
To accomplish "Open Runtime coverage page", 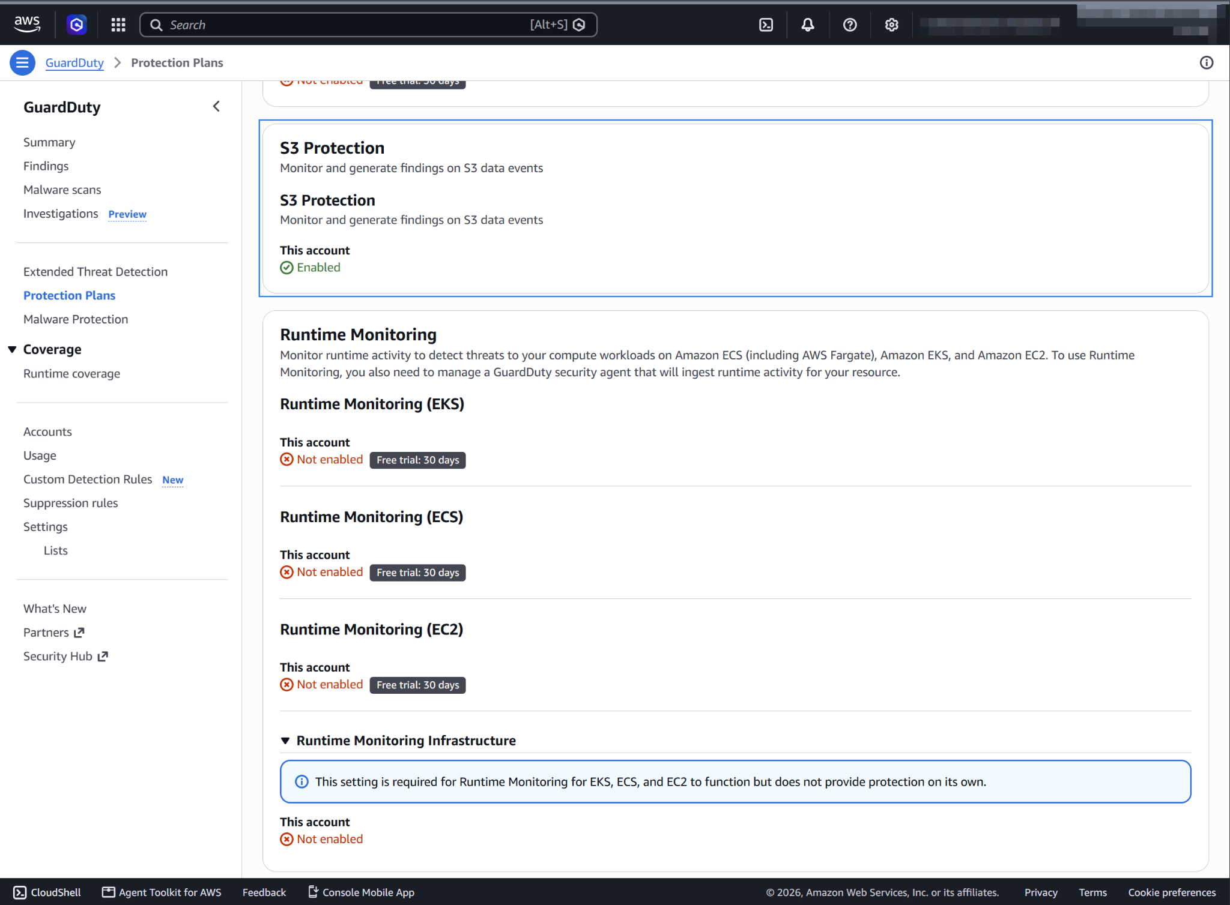I will (71, 373).
